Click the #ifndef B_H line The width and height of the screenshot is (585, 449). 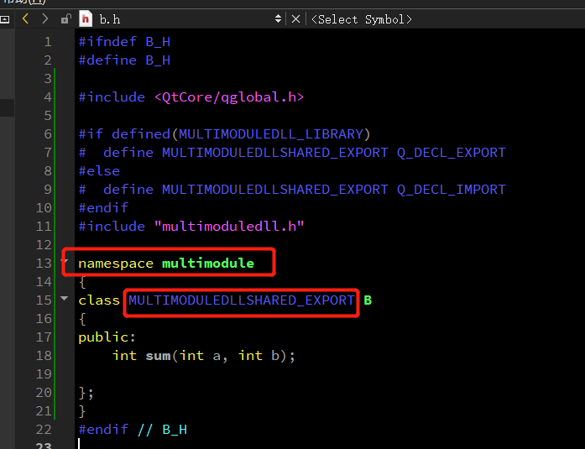click(124, 42)
